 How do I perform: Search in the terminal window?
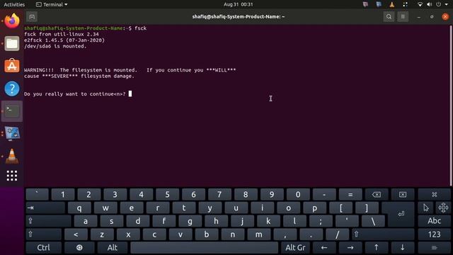click(x=389, y=17)
